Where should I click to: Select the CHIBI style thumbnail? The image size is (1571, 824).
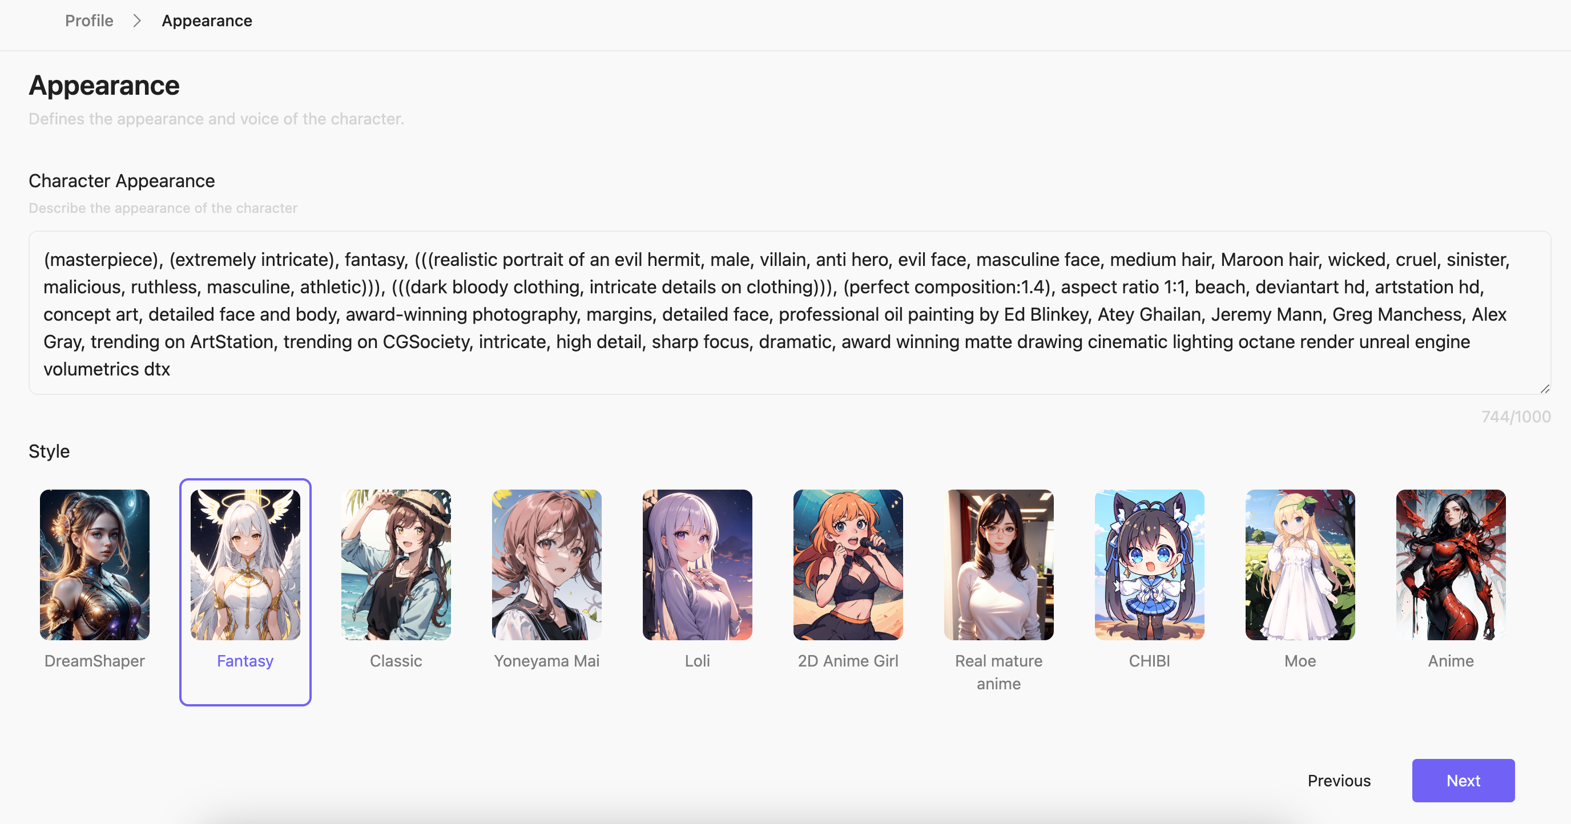(1149, 564)
